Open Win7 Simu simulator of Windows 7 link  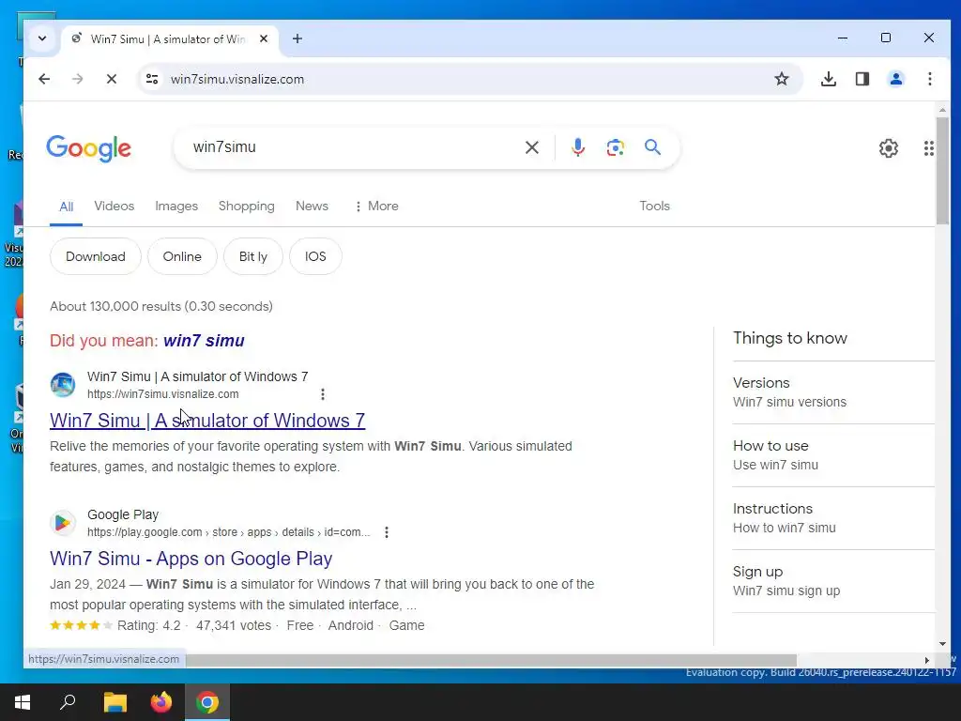point(207,421)
